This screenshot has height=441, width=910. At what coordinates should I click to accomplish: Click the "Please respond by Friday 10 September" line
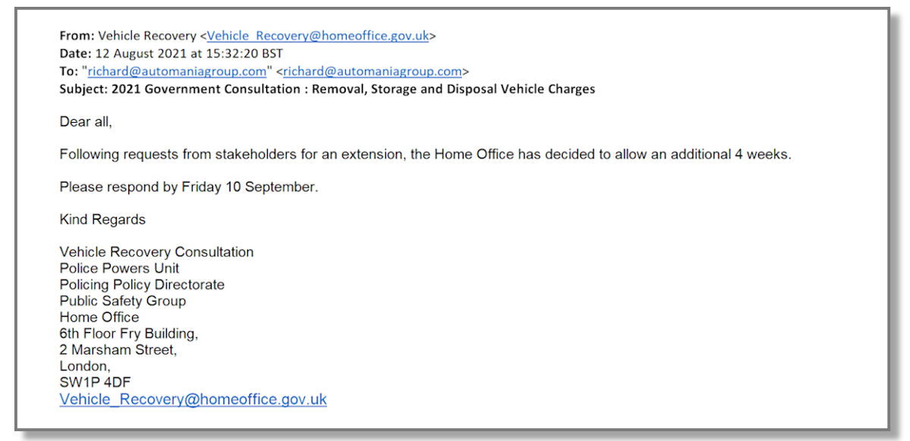(x=189, y=187)
